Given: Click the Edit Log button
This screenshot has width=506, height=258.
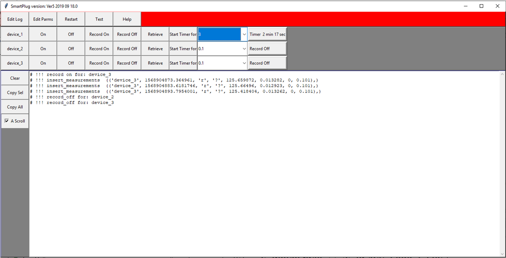Looking at the screenshot, I should pyautogui.click(x=15, y=19).
